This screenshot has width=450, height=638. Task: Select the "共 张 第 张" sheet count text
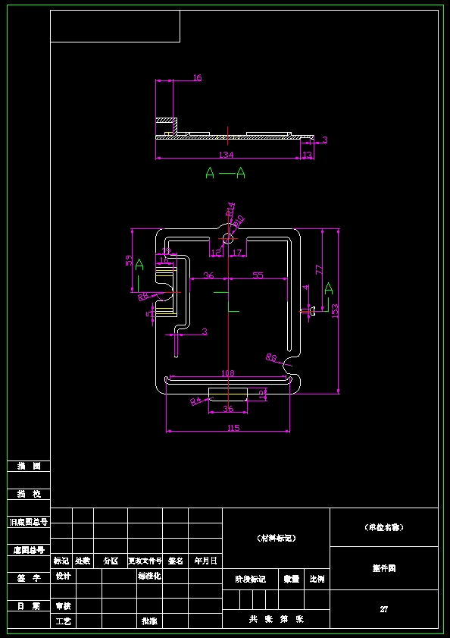click(277, 619)
